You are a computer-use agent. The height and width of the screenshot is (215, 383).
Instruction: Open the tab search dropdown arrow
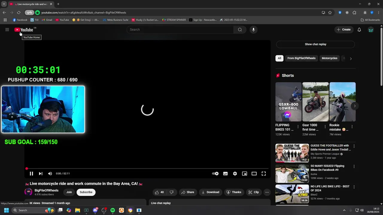[4, 4]
